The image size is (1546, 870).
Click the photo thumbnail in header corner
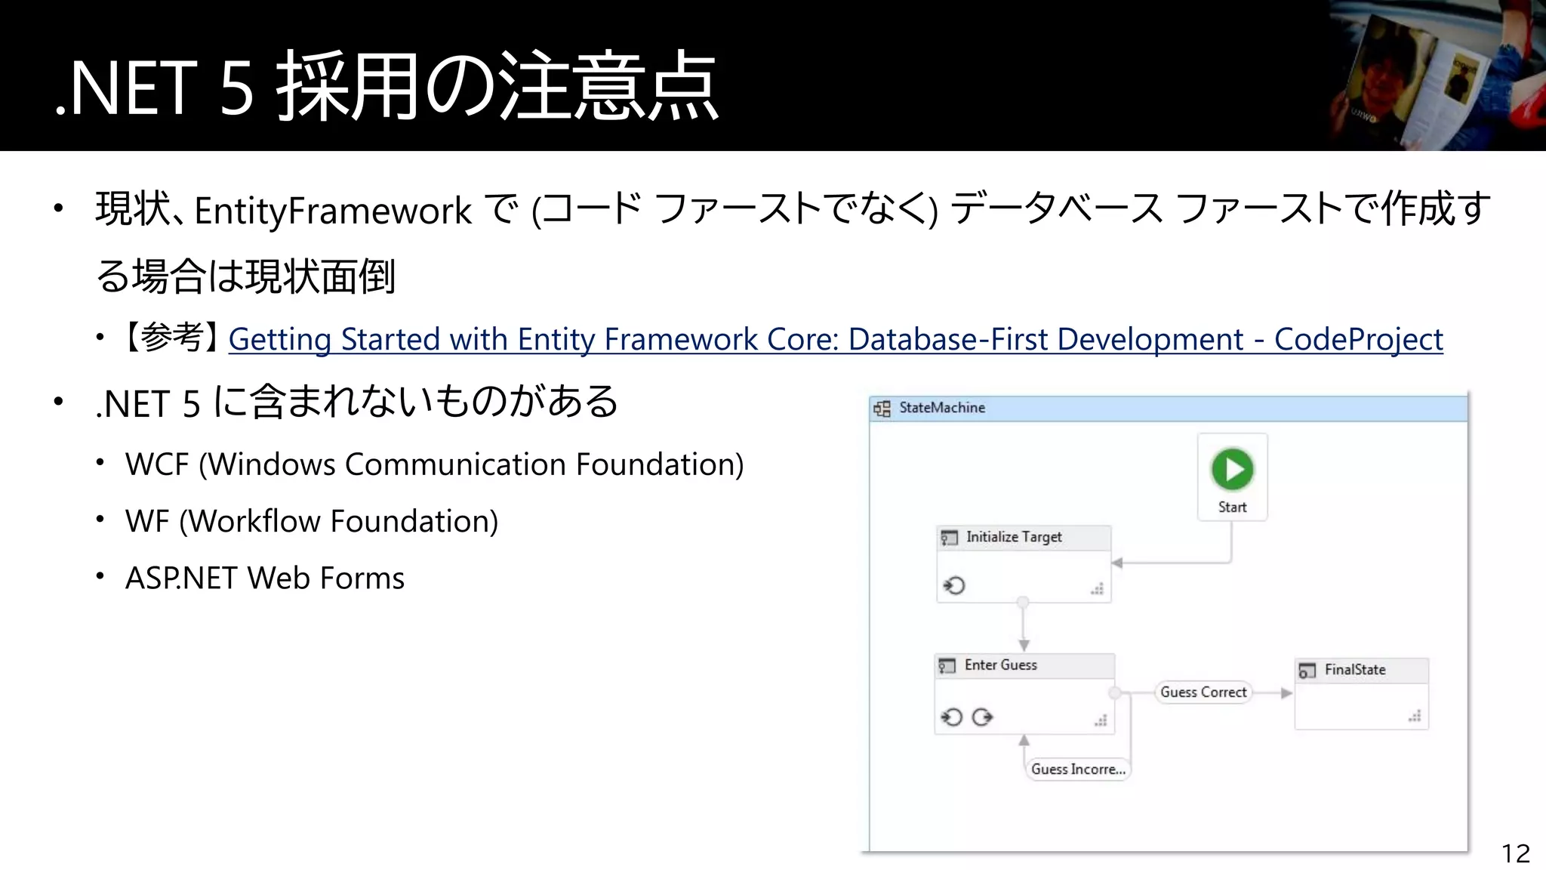pyautogui.click(x=1437, y=76)
